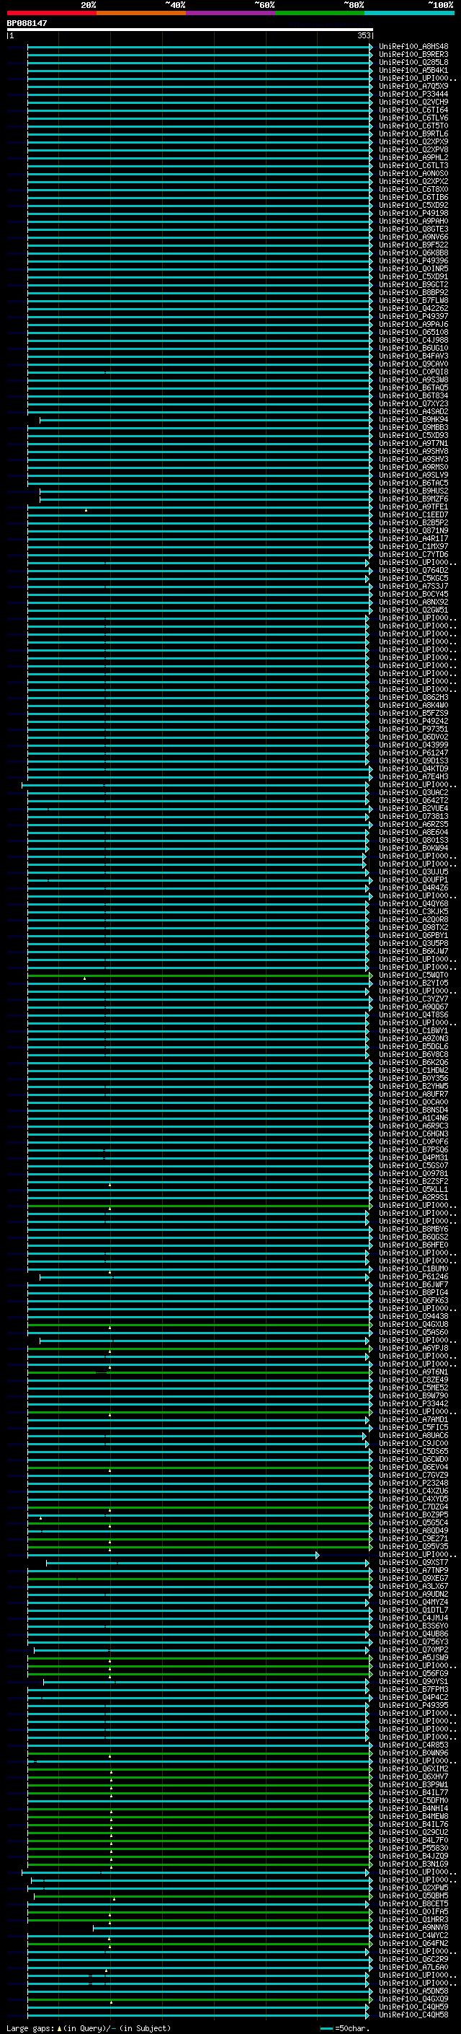Screen dimensions: 461x2034
Task: Click label UniRef100_Q42262
Action: (413, 309)
